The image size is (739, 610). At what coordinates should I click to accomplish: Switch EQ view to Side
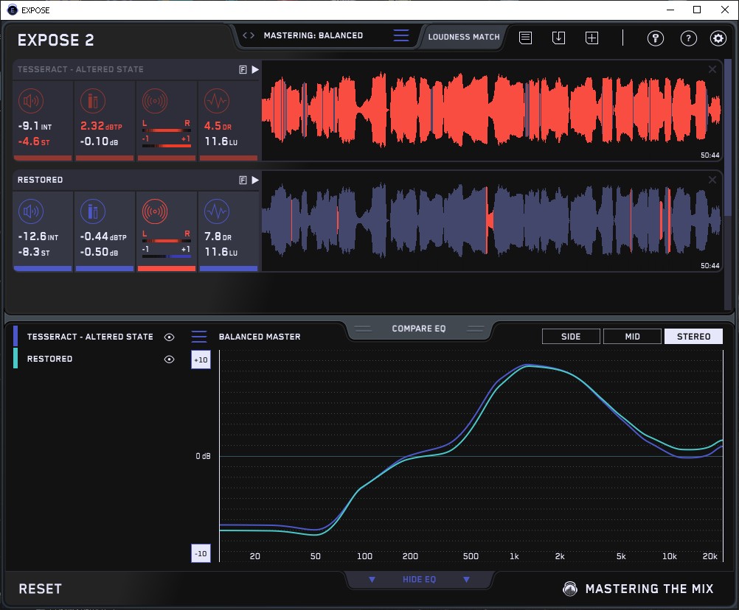(x=571, y=337)
